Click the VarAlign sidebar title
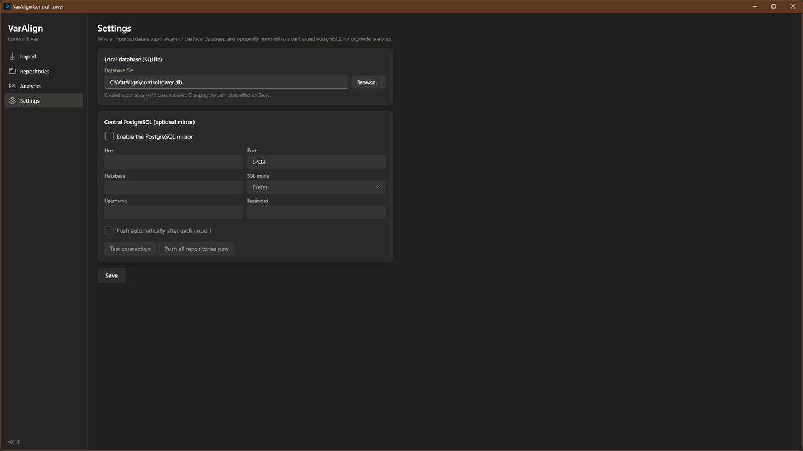 pos(25,28)
